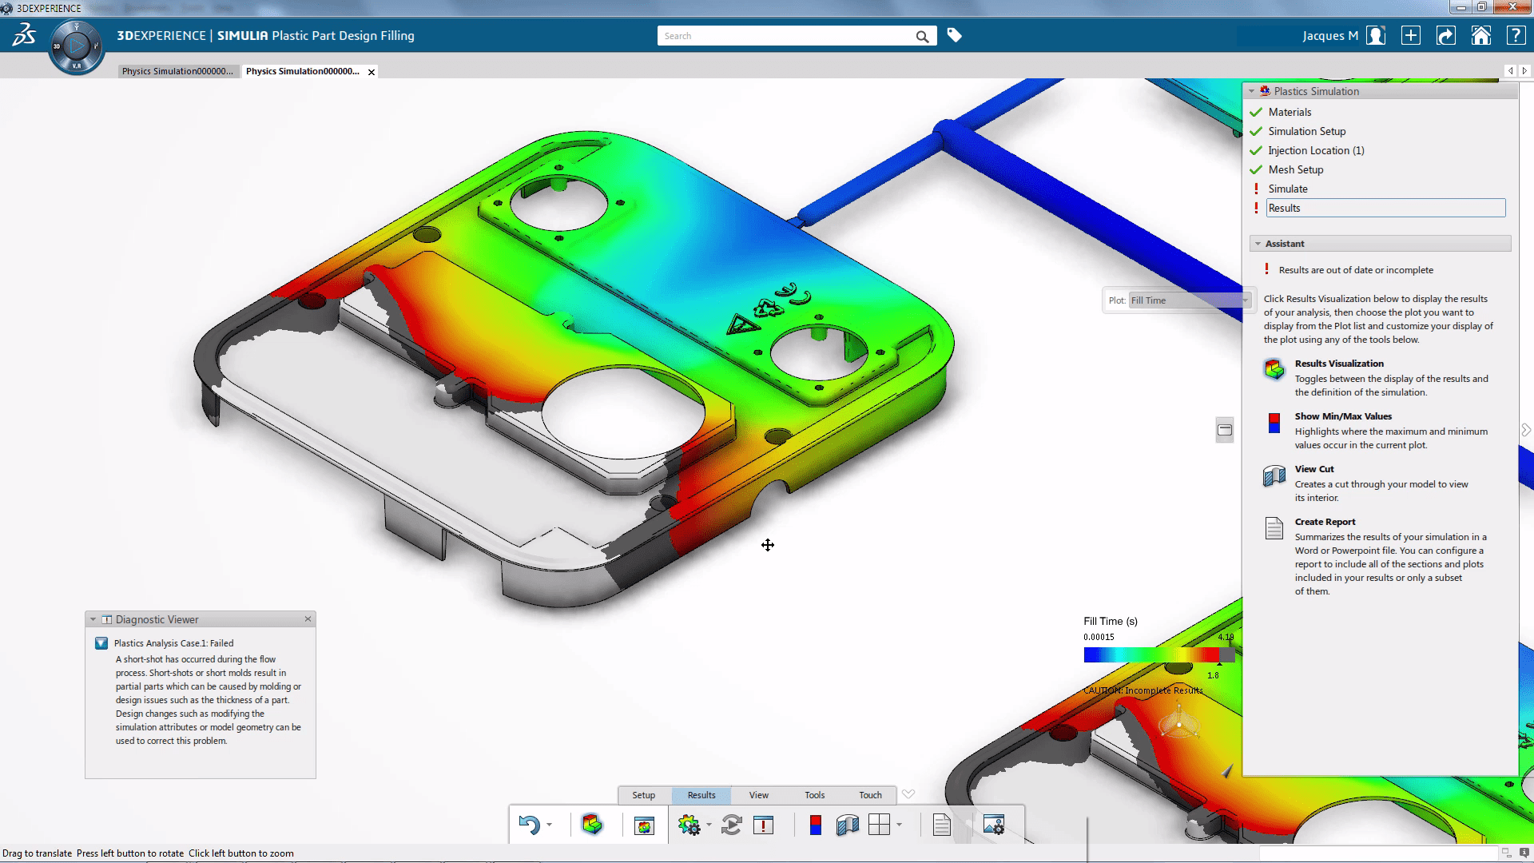Screen dimensions: 1534x863
Task: Click the Settings gear icon in toolbar
Action: click(x=690, y=825)
